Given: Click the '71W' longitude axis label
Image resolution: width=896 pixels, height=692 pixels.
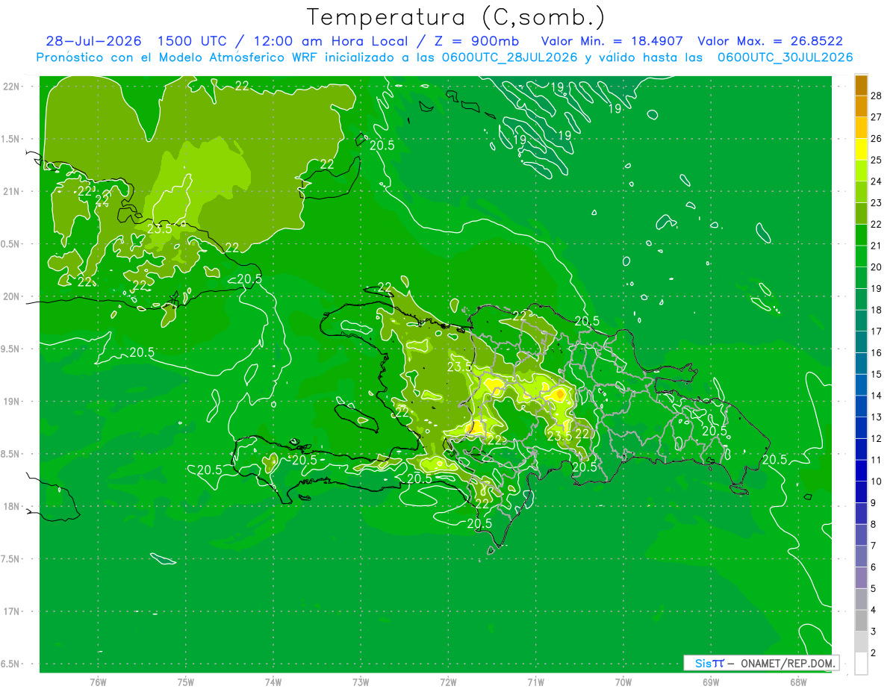Looking at the screenshot, I should click(535, 682).
